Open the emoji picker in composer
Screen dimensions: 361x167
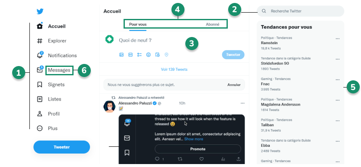148,55
